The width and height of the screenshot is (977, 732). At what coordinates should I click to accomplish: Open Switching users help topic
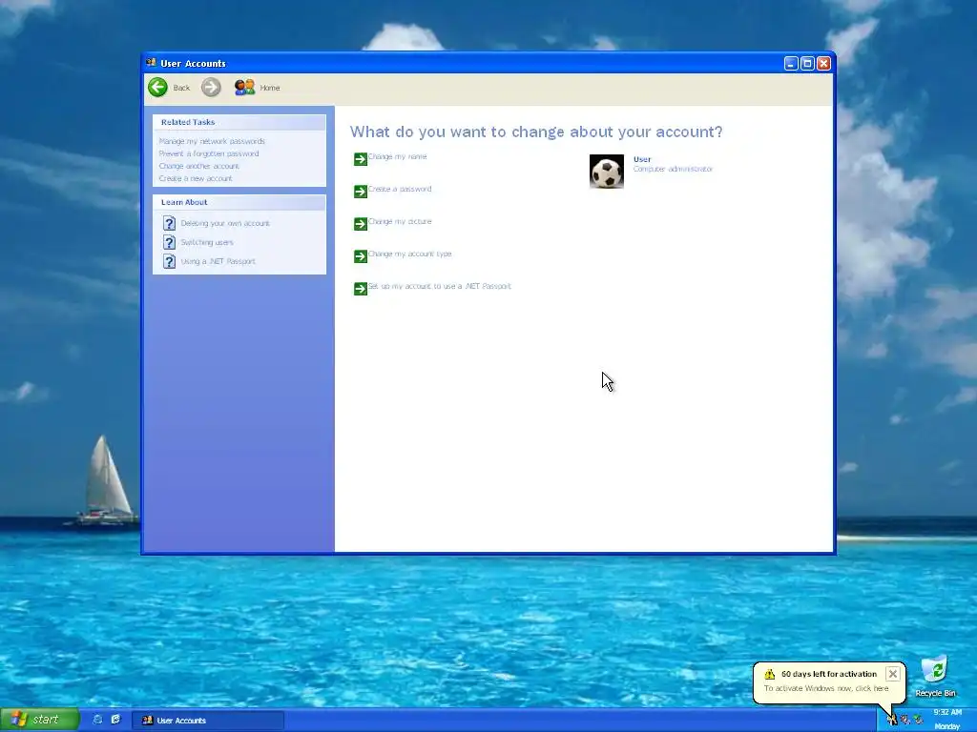(207, 242)
